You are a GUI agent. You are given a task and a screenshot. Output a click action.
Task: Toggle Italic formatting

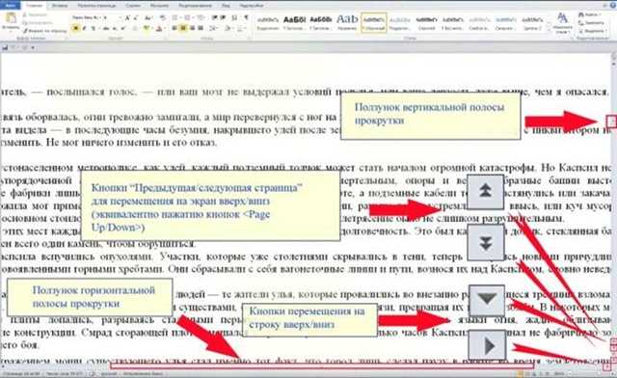click(x=84, y=29)
